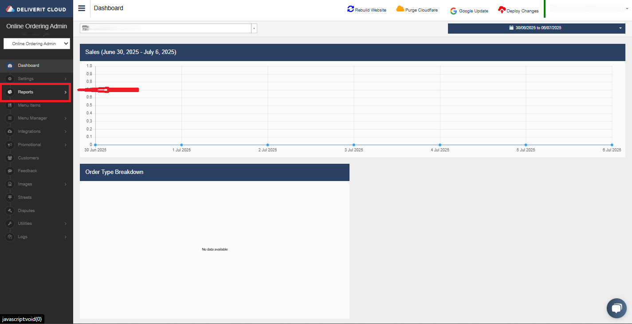Click the 3 Jul 2025 data point
Viewport: 632px width, 324px height.
[x=353, y=145]
